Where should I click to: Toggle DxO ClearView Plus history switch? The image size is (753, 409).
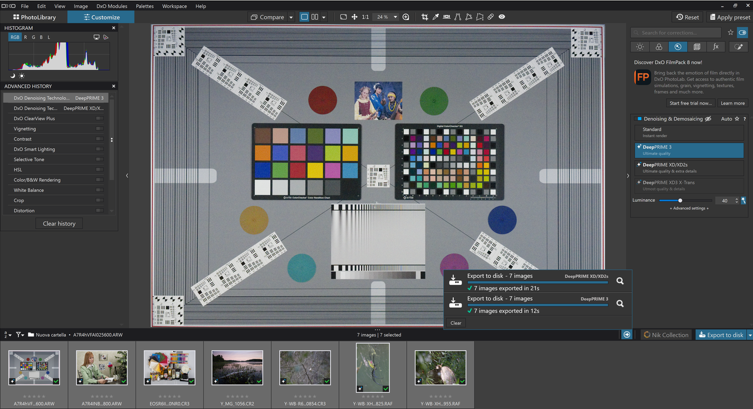(99, 118)
